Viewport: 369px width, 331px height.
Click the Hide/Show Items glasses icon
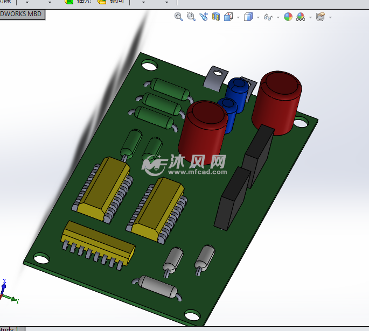268,17
